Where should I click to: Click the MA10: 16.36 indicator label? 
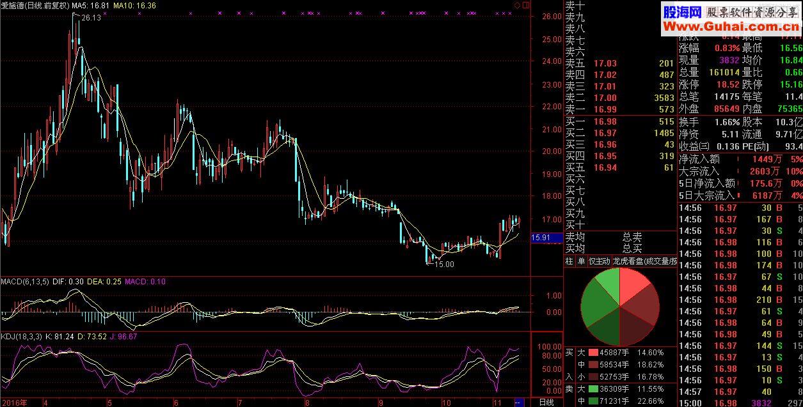(134, 5)
